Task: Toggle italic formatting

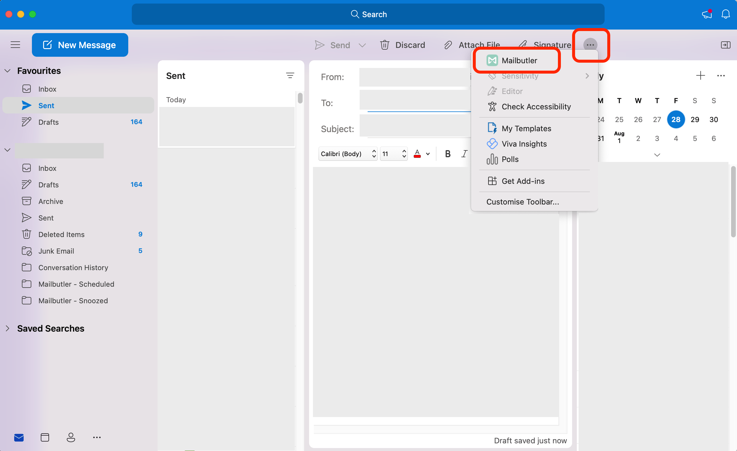Action: (464, 154)
